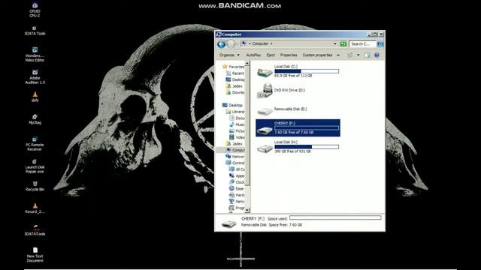The image size is (481, 270).
Task: Open Clock entry in navigation pane
Action: coord(237,182)
